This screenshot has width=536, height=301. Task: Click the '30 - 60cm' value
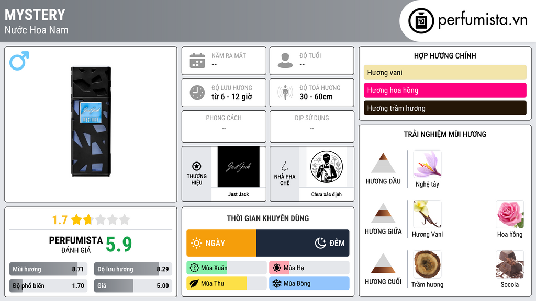click(316, 97)
